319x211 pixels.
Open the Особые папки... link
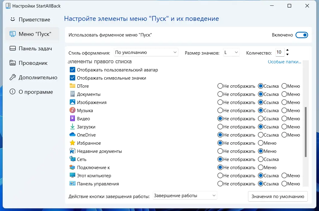(x=285, y=62)
